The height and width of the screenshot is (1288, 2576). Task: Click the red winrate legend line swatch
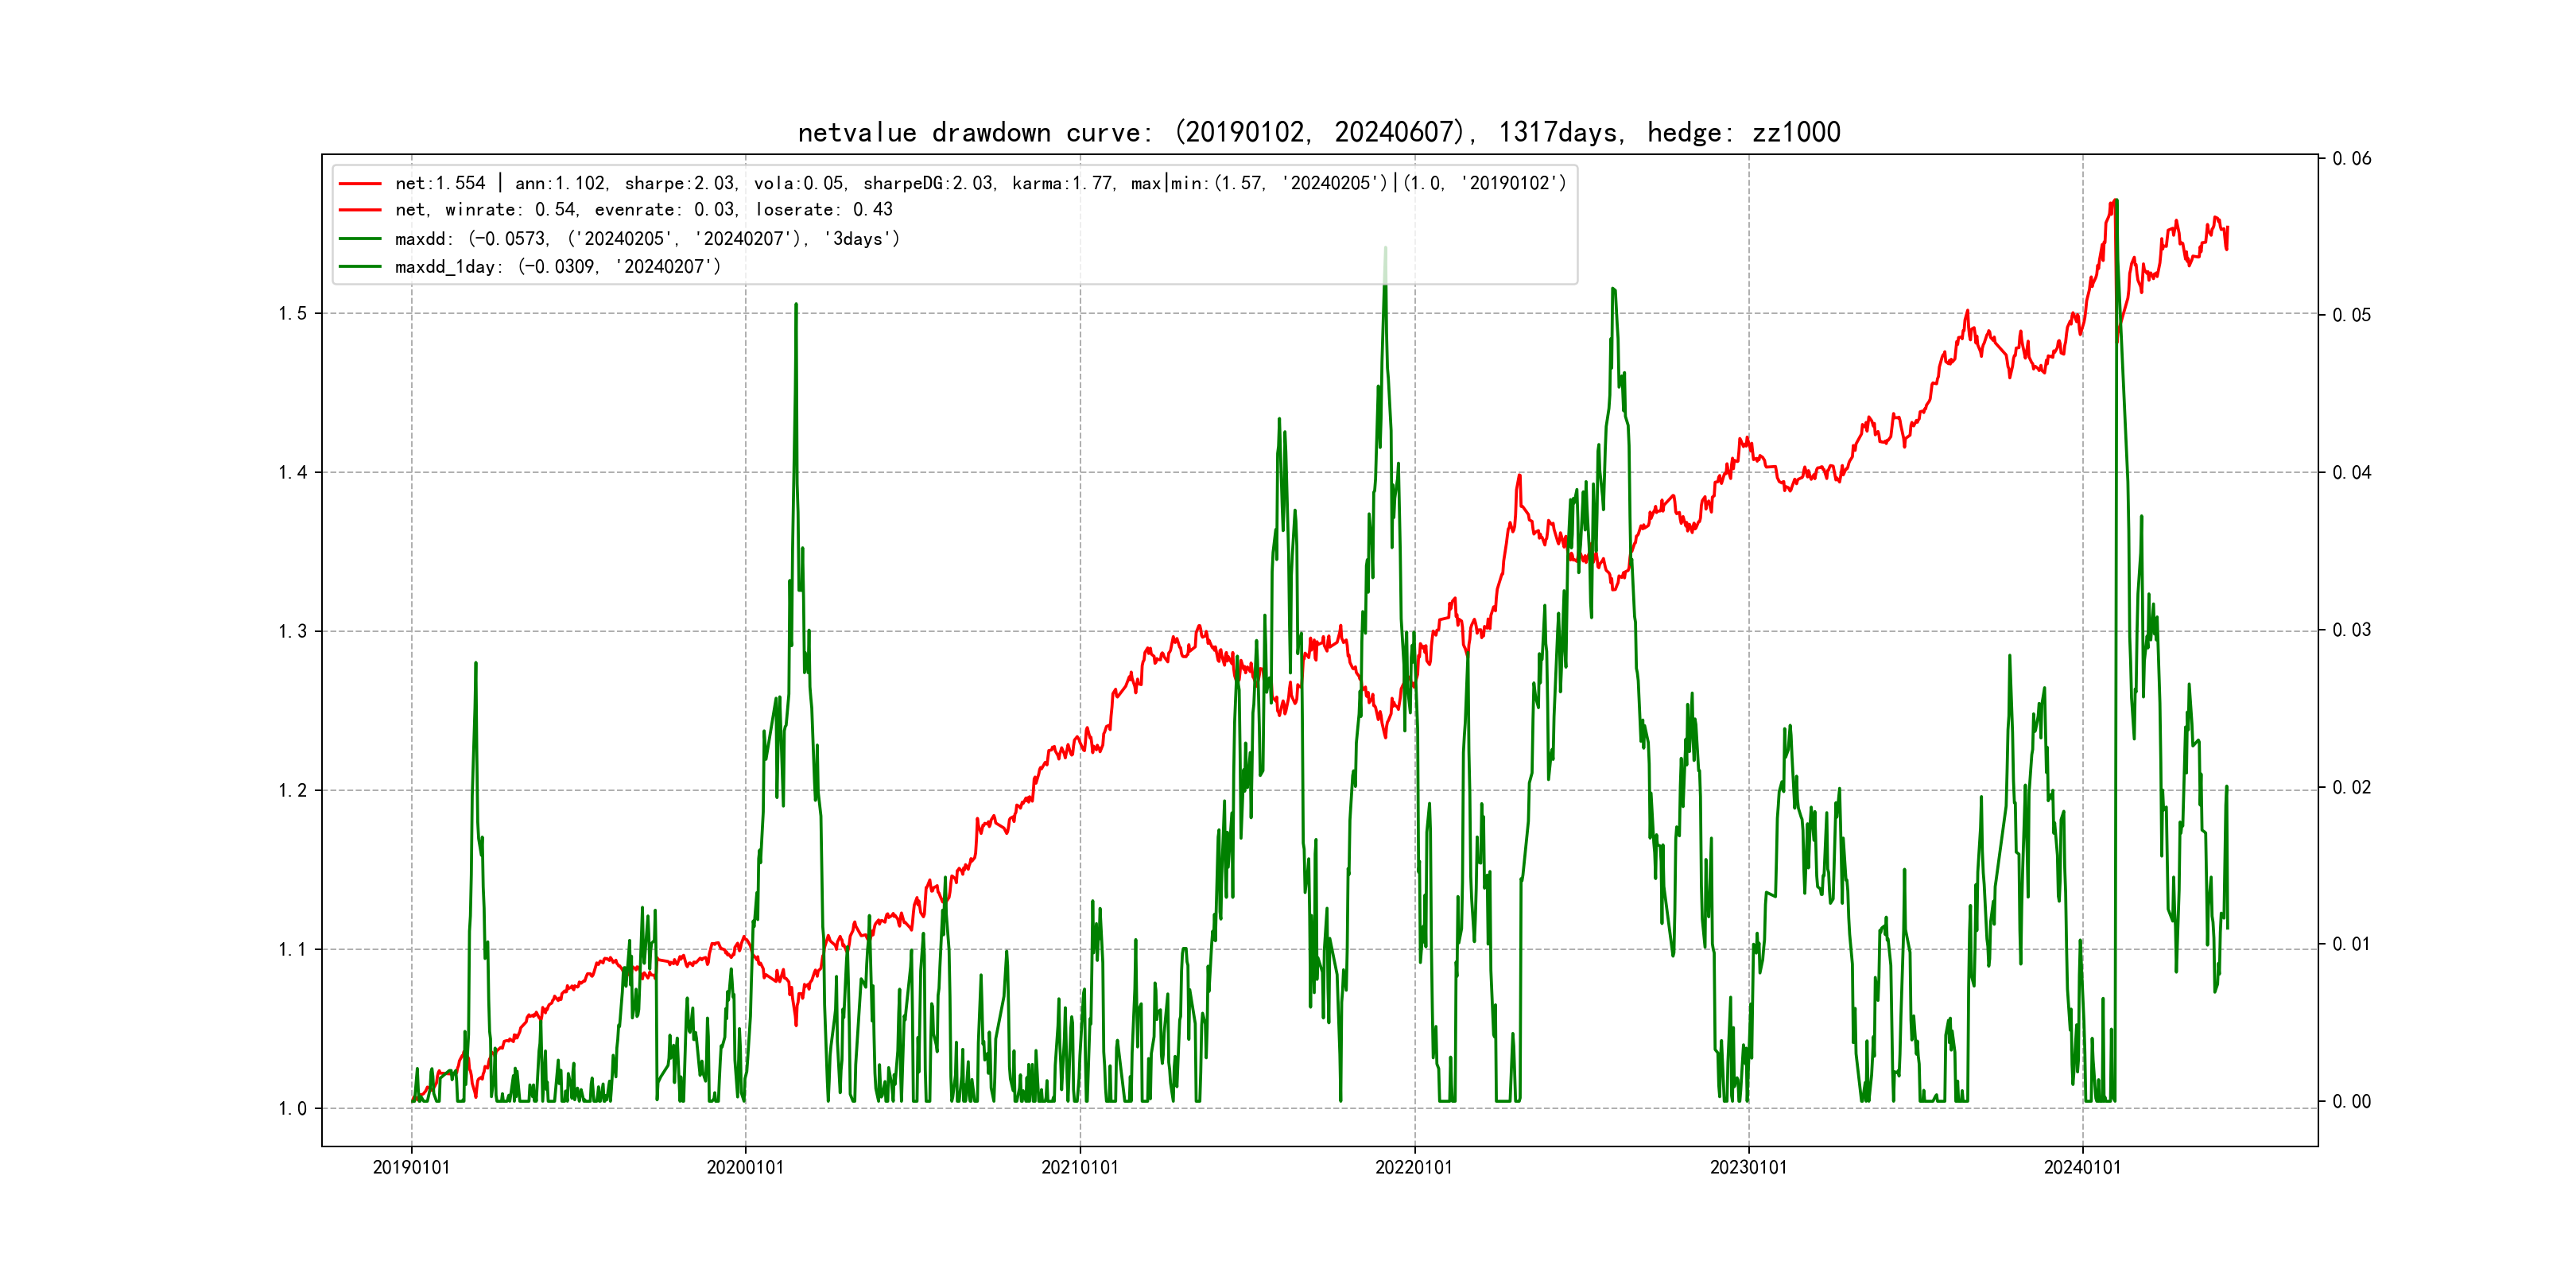tap(360, 210)
